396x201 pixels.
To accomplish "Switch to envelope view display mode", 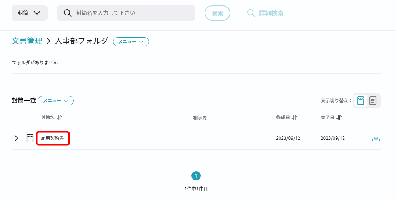I will (360, 101).
